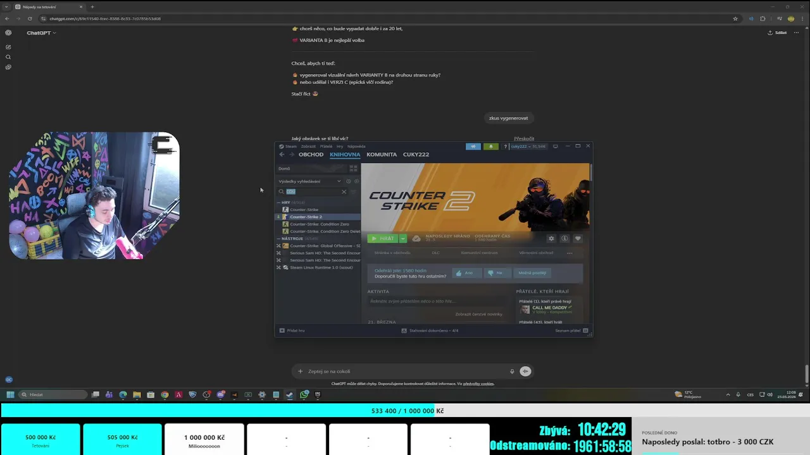Open cuky222 account dropdown in Steam
This screenshot has width=810, height=455.
click(526, 146)
